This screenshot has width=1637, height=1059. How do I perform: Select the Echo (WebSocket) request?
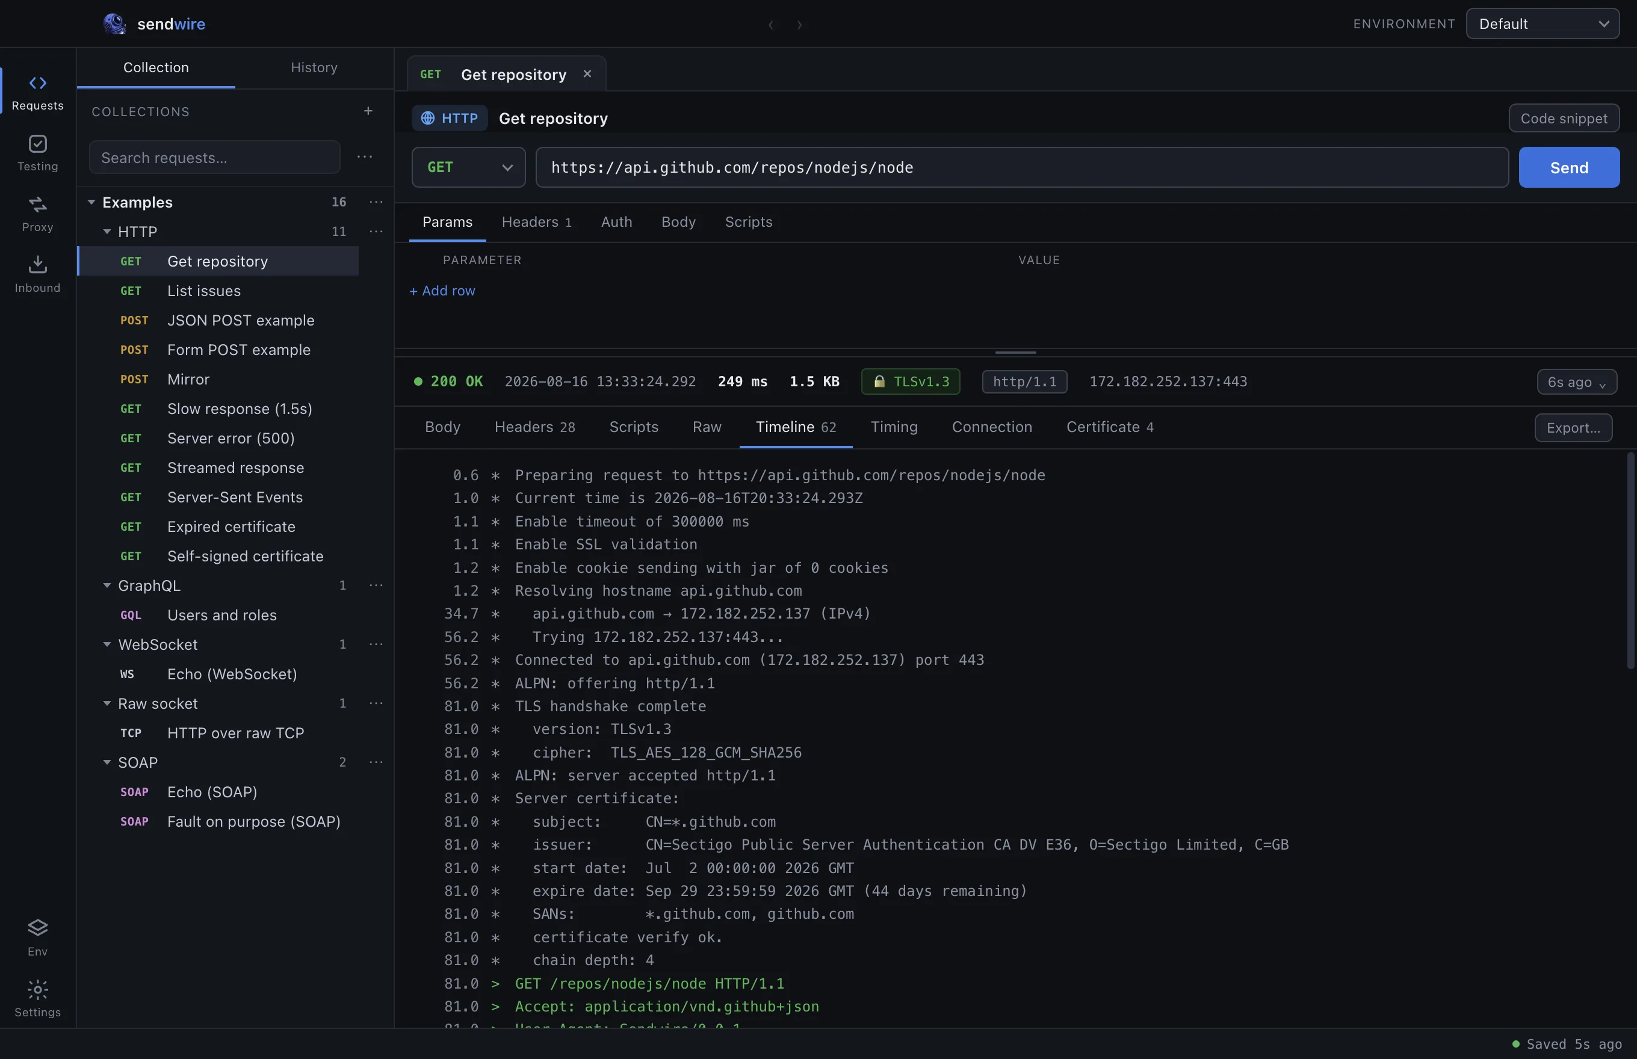218,674
